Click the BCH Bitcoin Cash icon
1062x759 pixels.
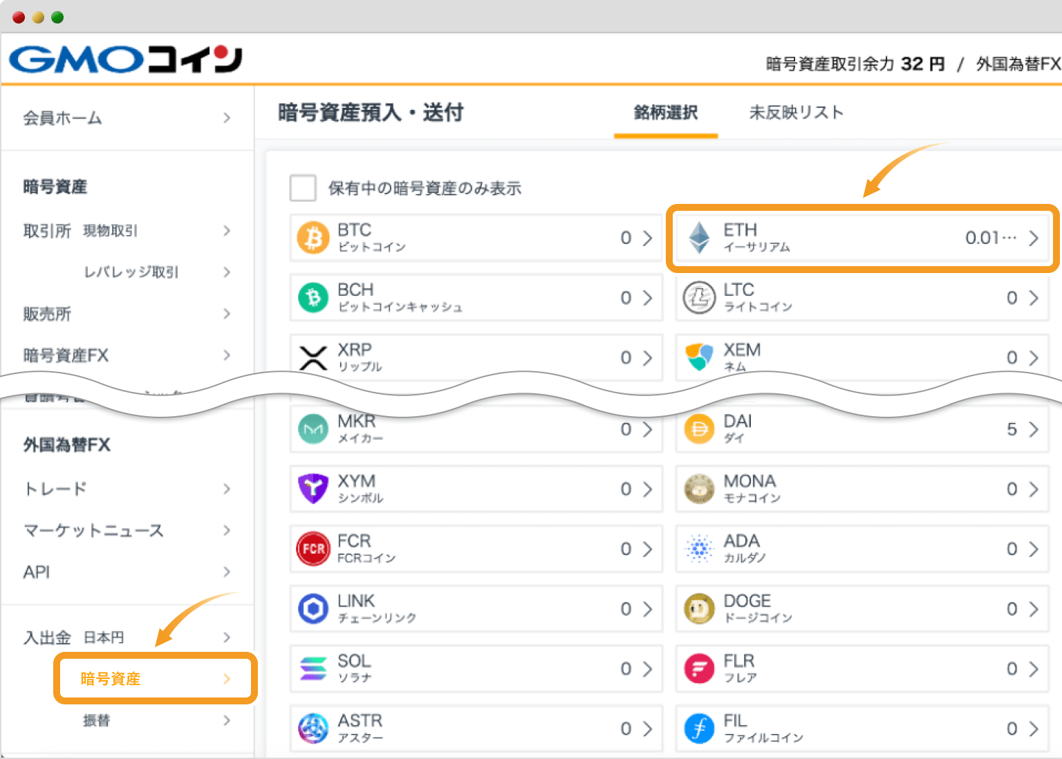313,298
